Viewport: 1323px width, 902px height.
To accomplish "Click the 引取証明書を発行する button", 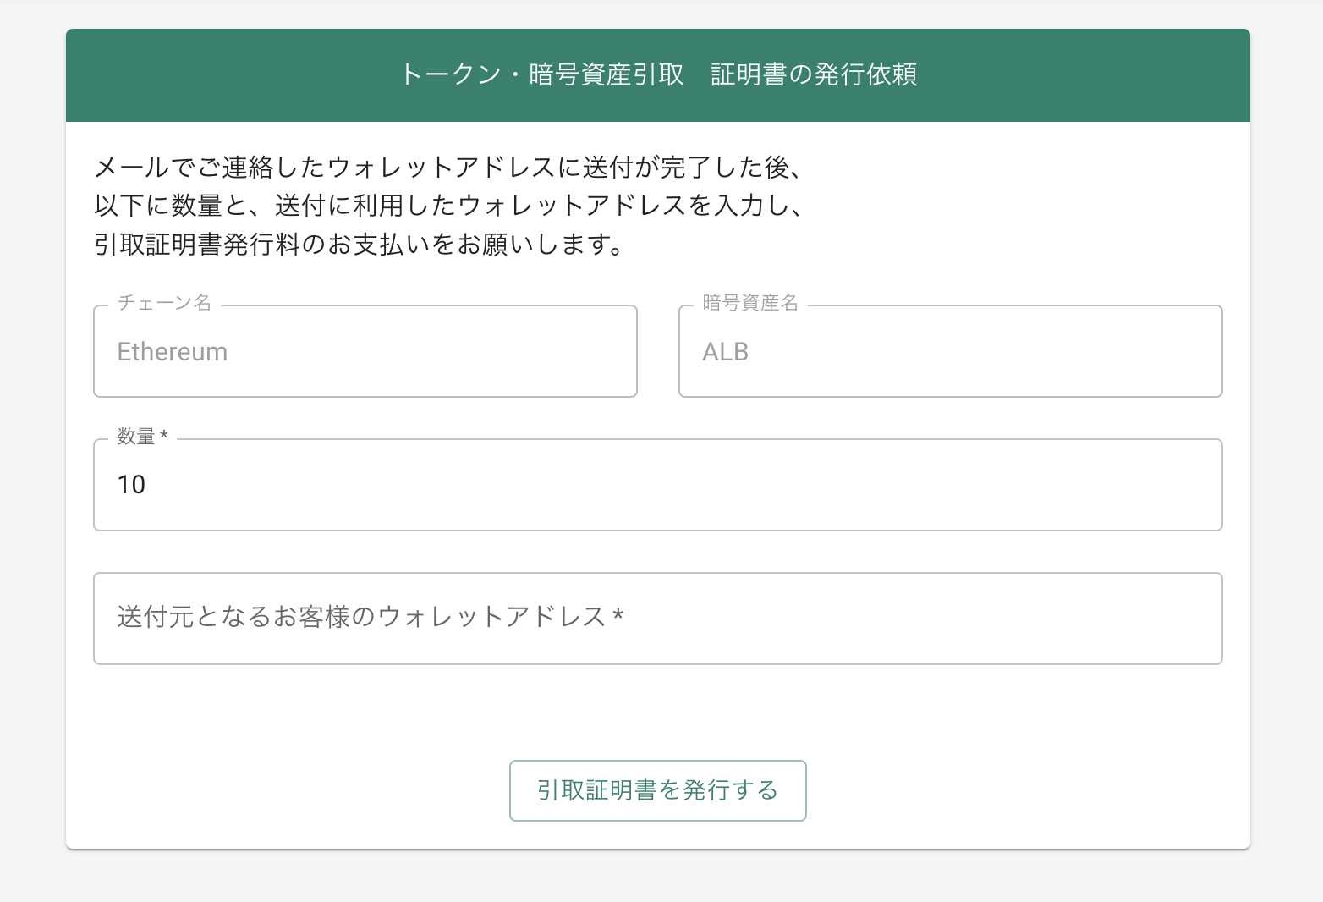I will (657, 790).
